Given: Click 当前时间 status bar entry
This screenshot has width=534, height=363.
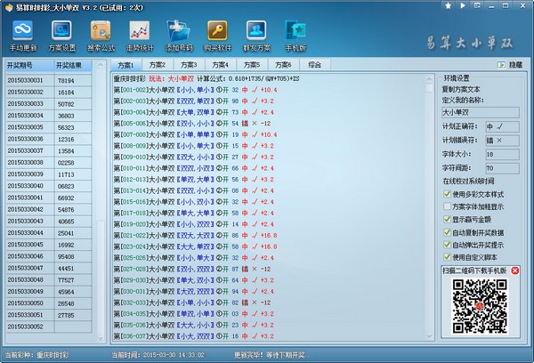Looking at the screenshot, I should click(158, 355).
